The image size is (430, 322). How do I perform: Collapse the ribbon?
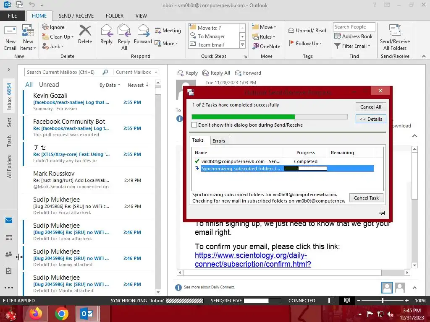(424, 56)
